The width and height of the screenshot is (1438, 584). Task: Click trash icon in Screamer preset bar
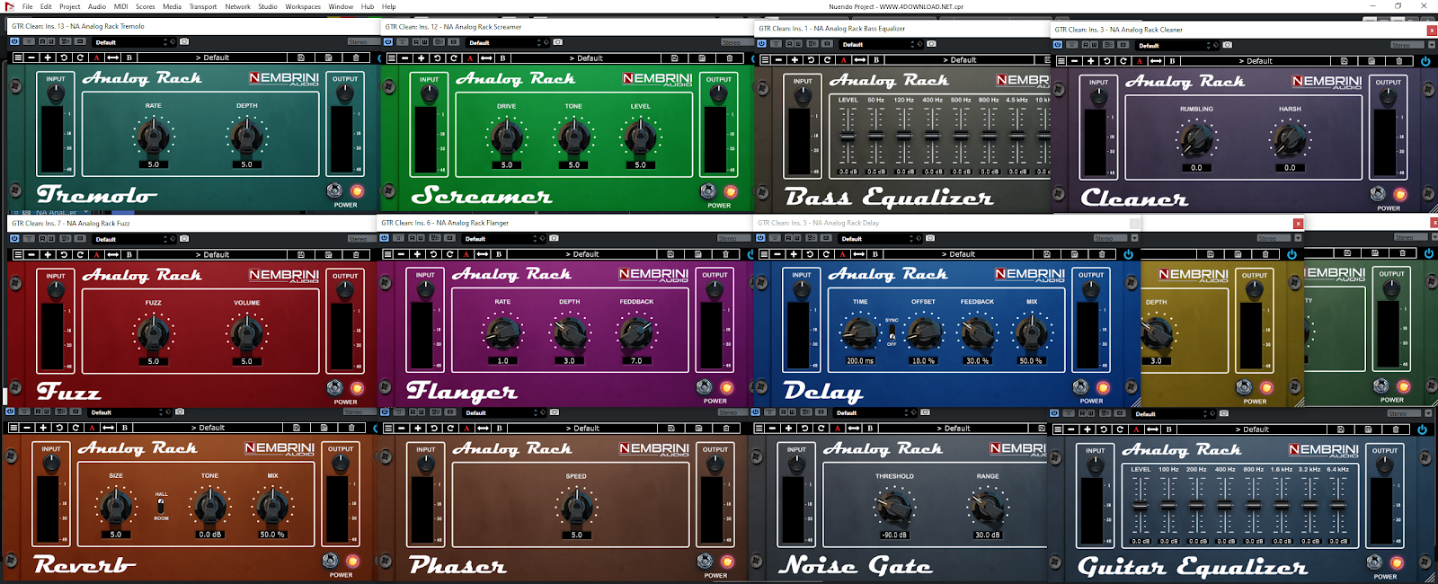tap(729, 58)
